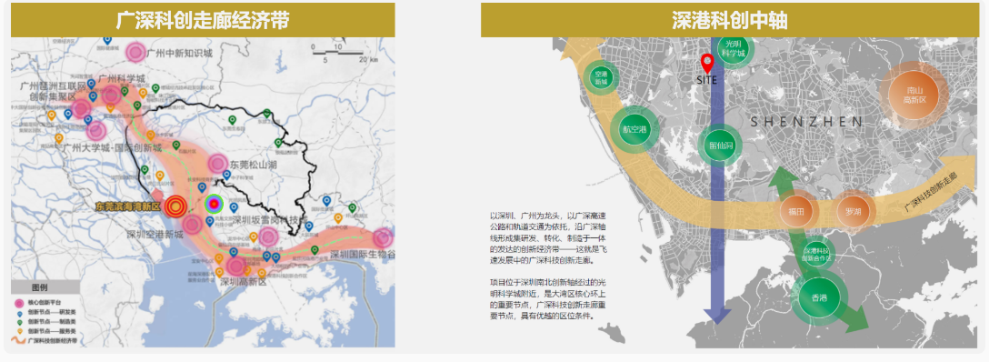The image size is (989, 362).
Task: Click the 创新节点——研发类 legend text
Action: click(x=53, y=313)
